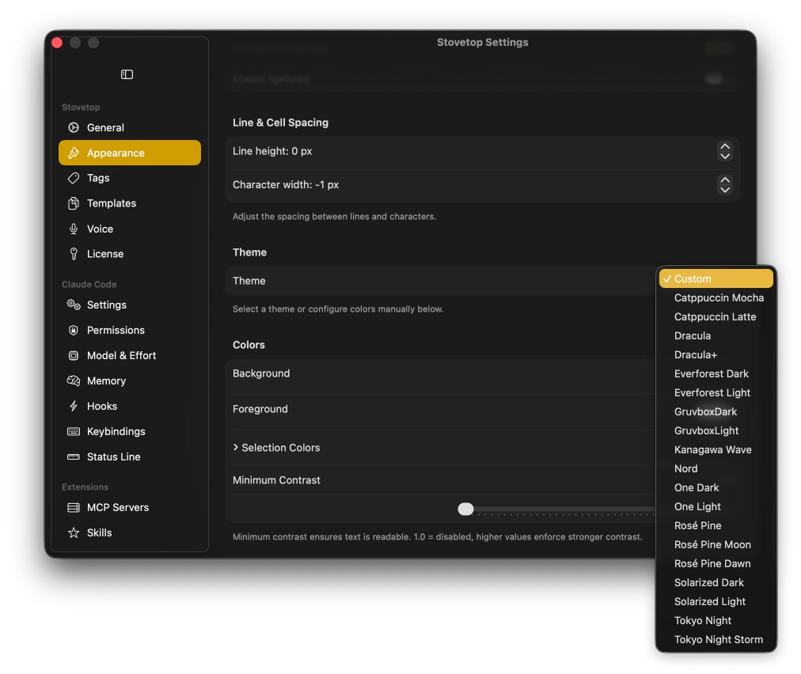801x674 pixels.
Task: Increase line height with up stepper arrow
Action: coord(725,146)
